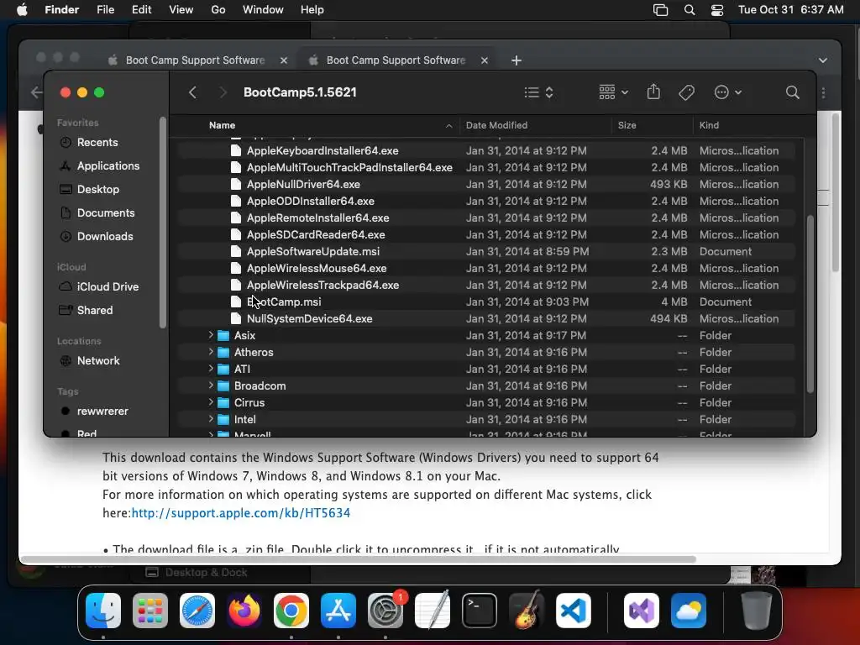Open the Help menu
Image resolution: width=860 pixels, height=645 pixels.
[x=312, y=10]
